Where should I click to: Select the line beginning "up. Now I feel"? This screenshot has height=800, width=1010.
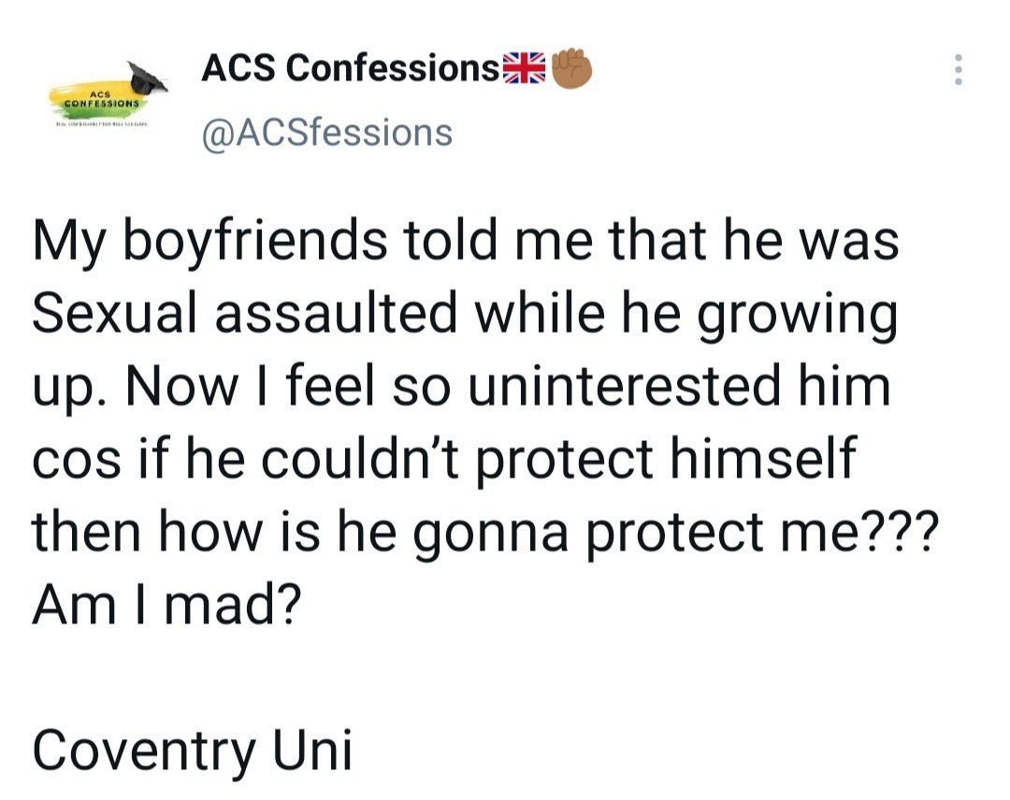tap(461, 386)
